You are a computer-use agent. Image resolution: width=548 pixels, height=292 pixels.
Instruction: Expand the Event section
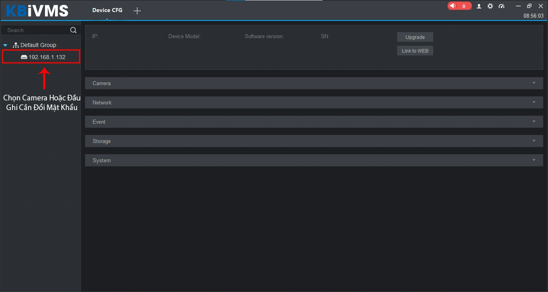click(314, 122)
